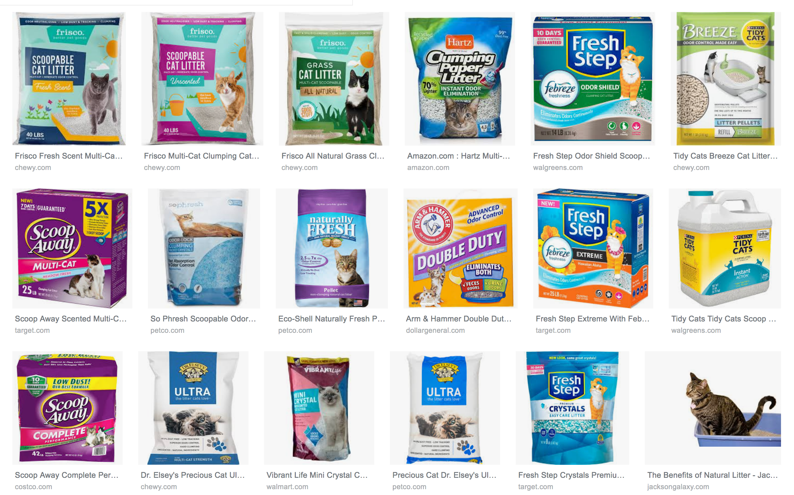Open the So Phresh crystals bag image
794x495 pixels.
tap(204, 248)
